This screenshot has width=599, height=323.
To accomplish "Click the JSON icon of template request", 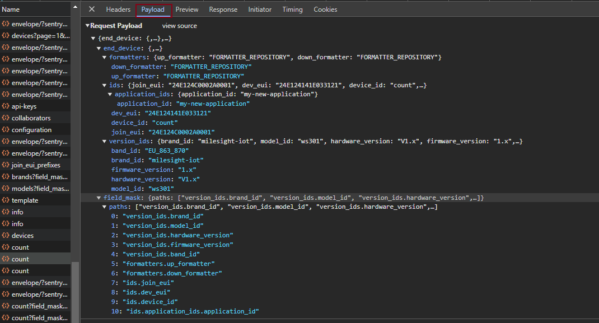I will (6, 200).
